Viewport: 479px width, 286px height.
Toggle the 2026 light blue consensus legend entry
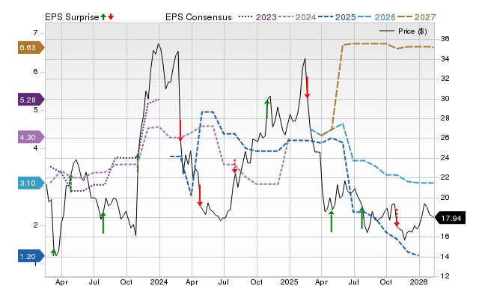376,17
